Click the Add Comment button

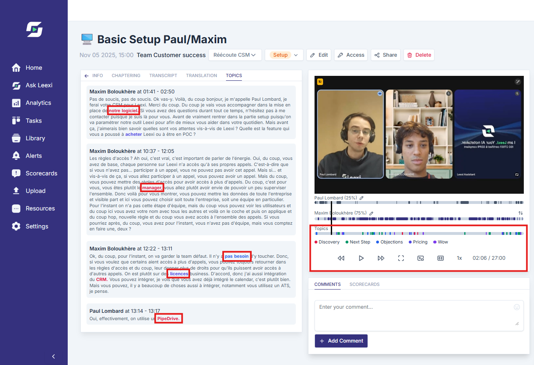coord(341,341)
